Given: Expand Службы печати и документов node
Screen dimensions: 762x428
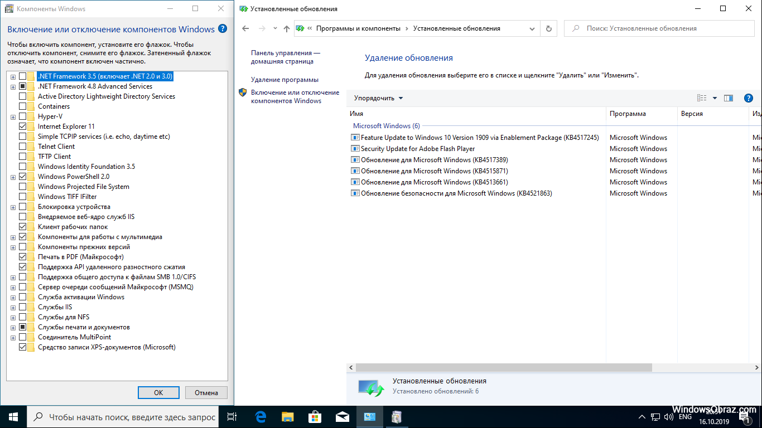Looking at the screenshot, I should tap(13, 327).
